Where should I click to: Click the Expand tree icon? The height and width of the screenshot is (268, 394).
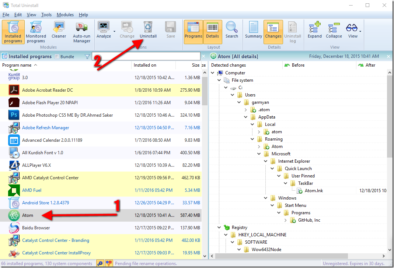pos(315,27)
